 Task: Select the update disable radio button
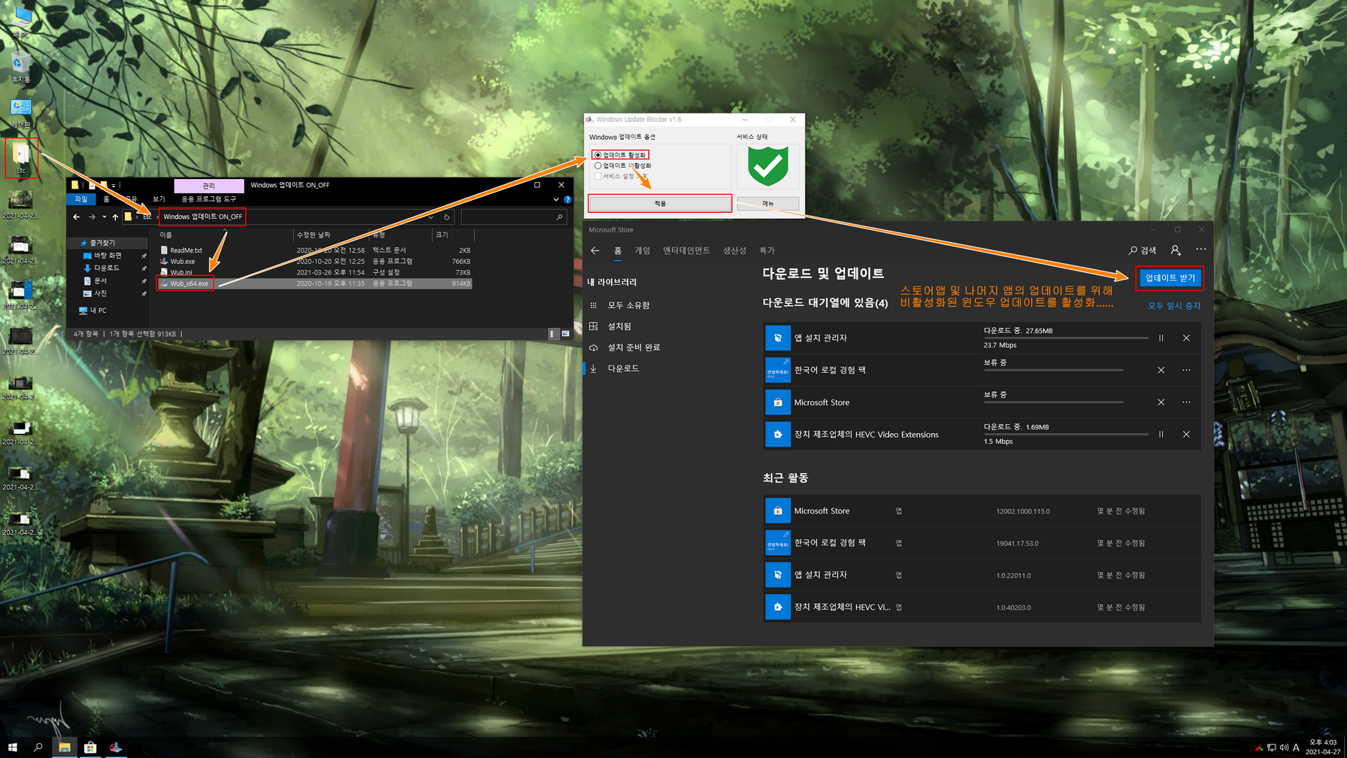click(x=598, y=165)
